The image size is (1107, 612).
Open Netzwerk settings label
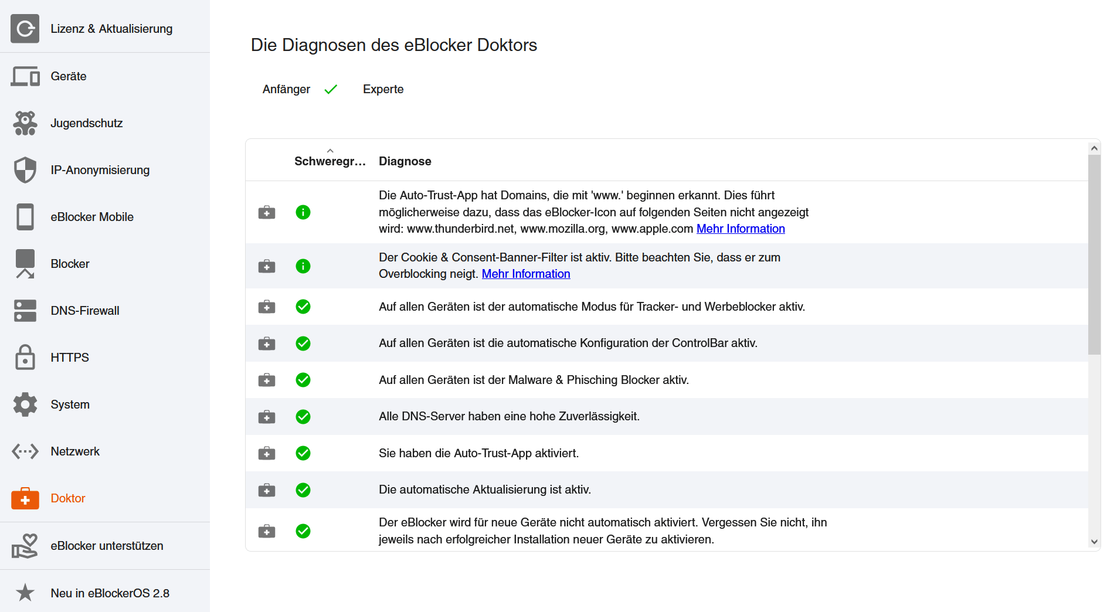coord(75,451)
